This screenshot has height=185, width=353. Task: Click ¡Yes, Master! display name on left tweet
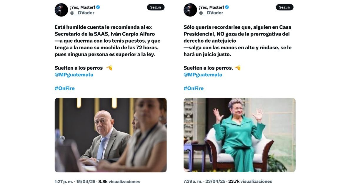(x=82, y=7)
